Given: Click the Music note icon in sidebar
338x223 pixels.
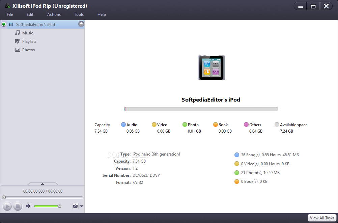Looking at the screenshot, I should coord(18,33).
